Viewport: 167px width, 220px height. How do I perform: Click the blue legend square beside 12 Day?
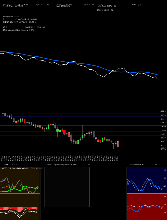4,5
